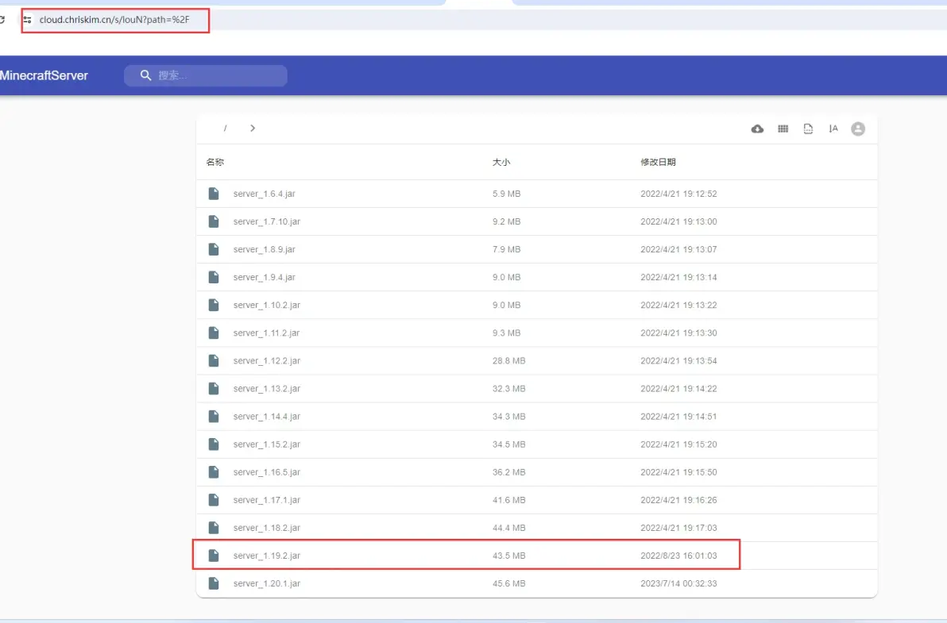947x623 pixels.
Task: Select file name server_1.11.2.jar
Action: click(266, 333)
